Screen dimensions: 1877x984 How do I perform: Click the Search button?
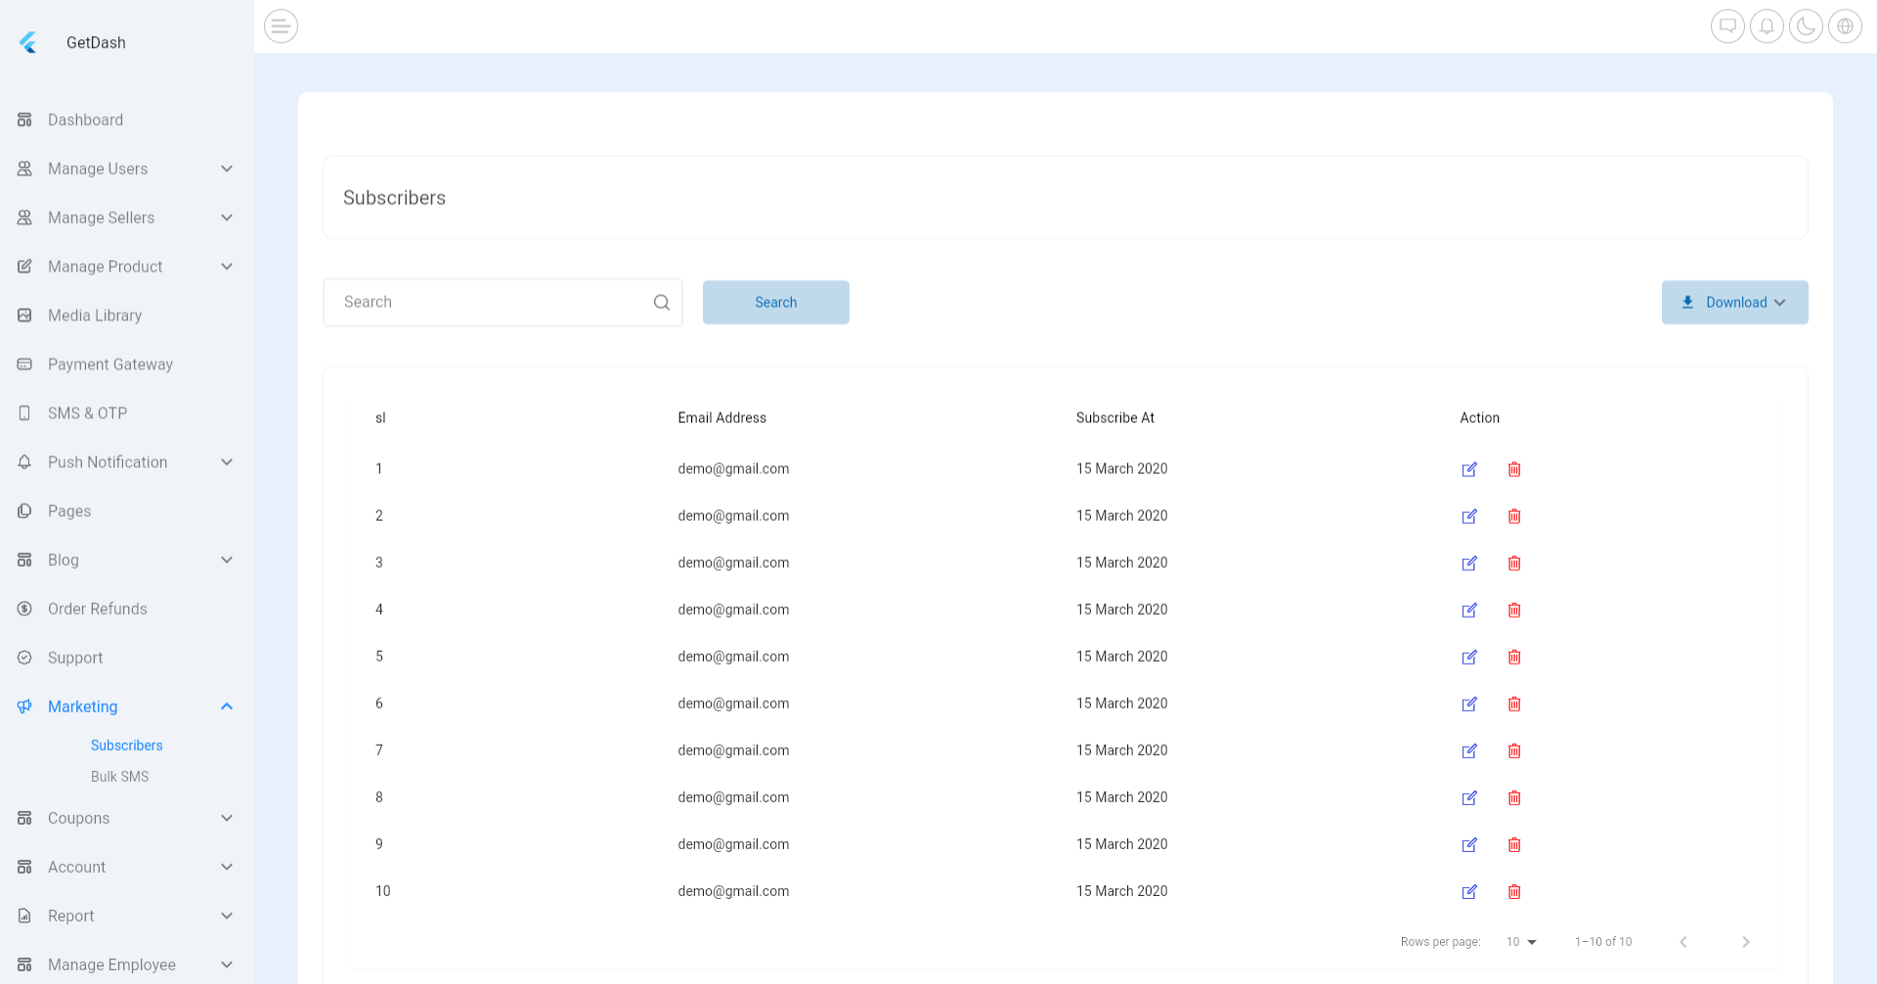click(x=775, y=302)
